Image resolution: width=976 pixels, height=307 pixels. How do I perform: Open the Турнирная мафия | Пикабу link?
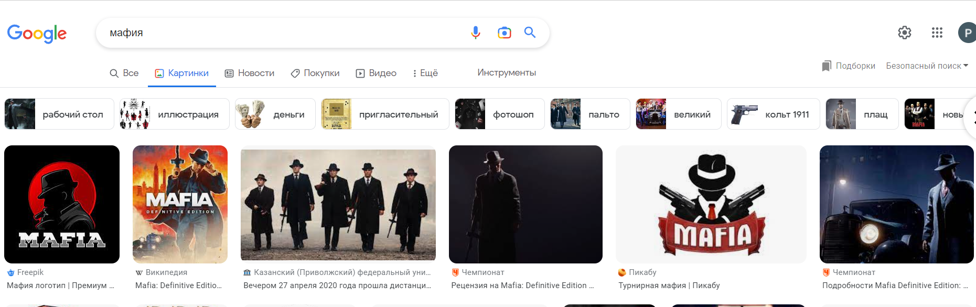pyautogui.click(x=669, y=285)
